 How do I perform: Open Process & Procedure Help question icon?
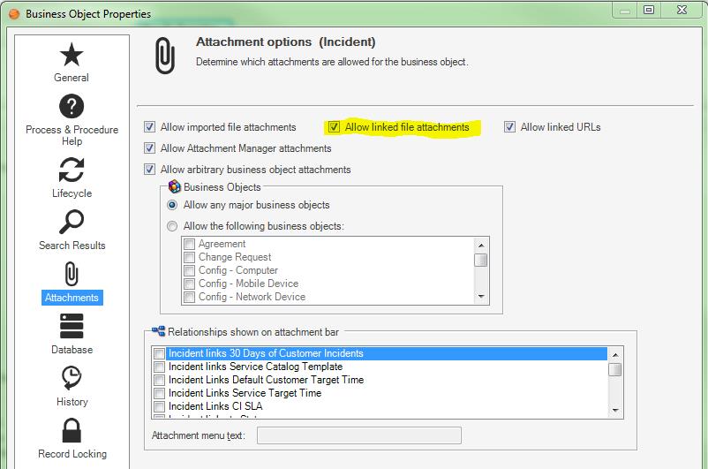point(72,108)
